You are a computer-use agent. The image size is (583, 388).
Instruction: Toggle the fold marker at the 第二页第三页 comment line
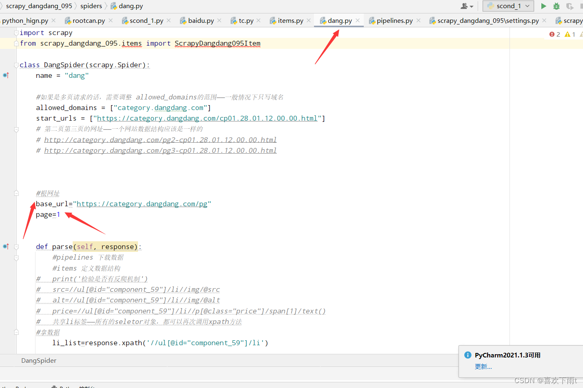(x=16, y=129)
